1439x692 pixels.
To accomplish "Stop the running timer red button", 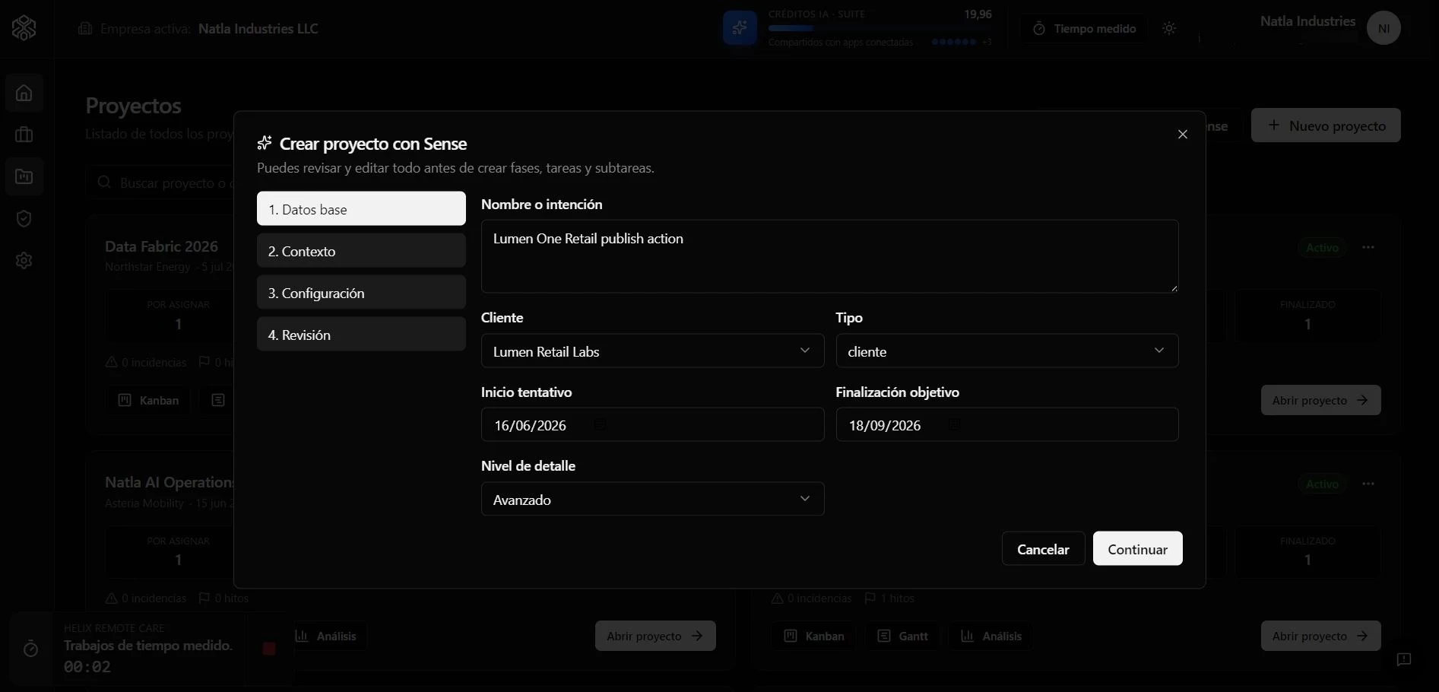I will coord(269,649).
